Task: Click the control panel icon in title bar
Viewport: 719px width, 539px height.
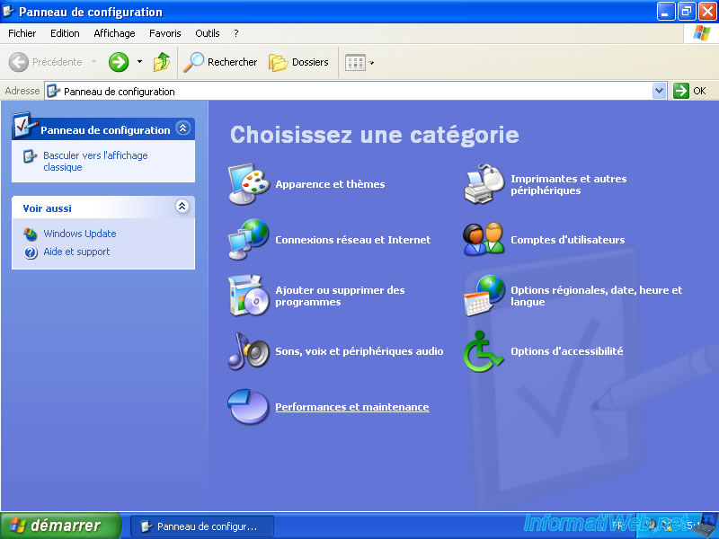Action: click(8, 11)
